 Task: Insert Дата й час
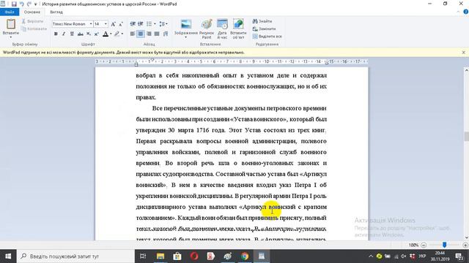click(222, 28)
